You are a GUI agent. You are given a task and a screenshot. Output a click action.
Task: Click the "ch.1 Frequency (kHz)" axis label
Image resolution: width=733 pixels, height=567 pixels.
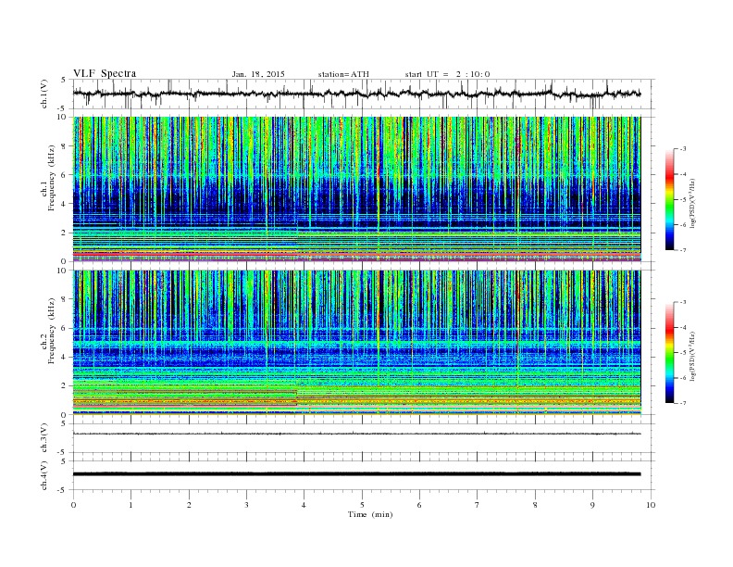pyautogui.click(x=48, y=178)
